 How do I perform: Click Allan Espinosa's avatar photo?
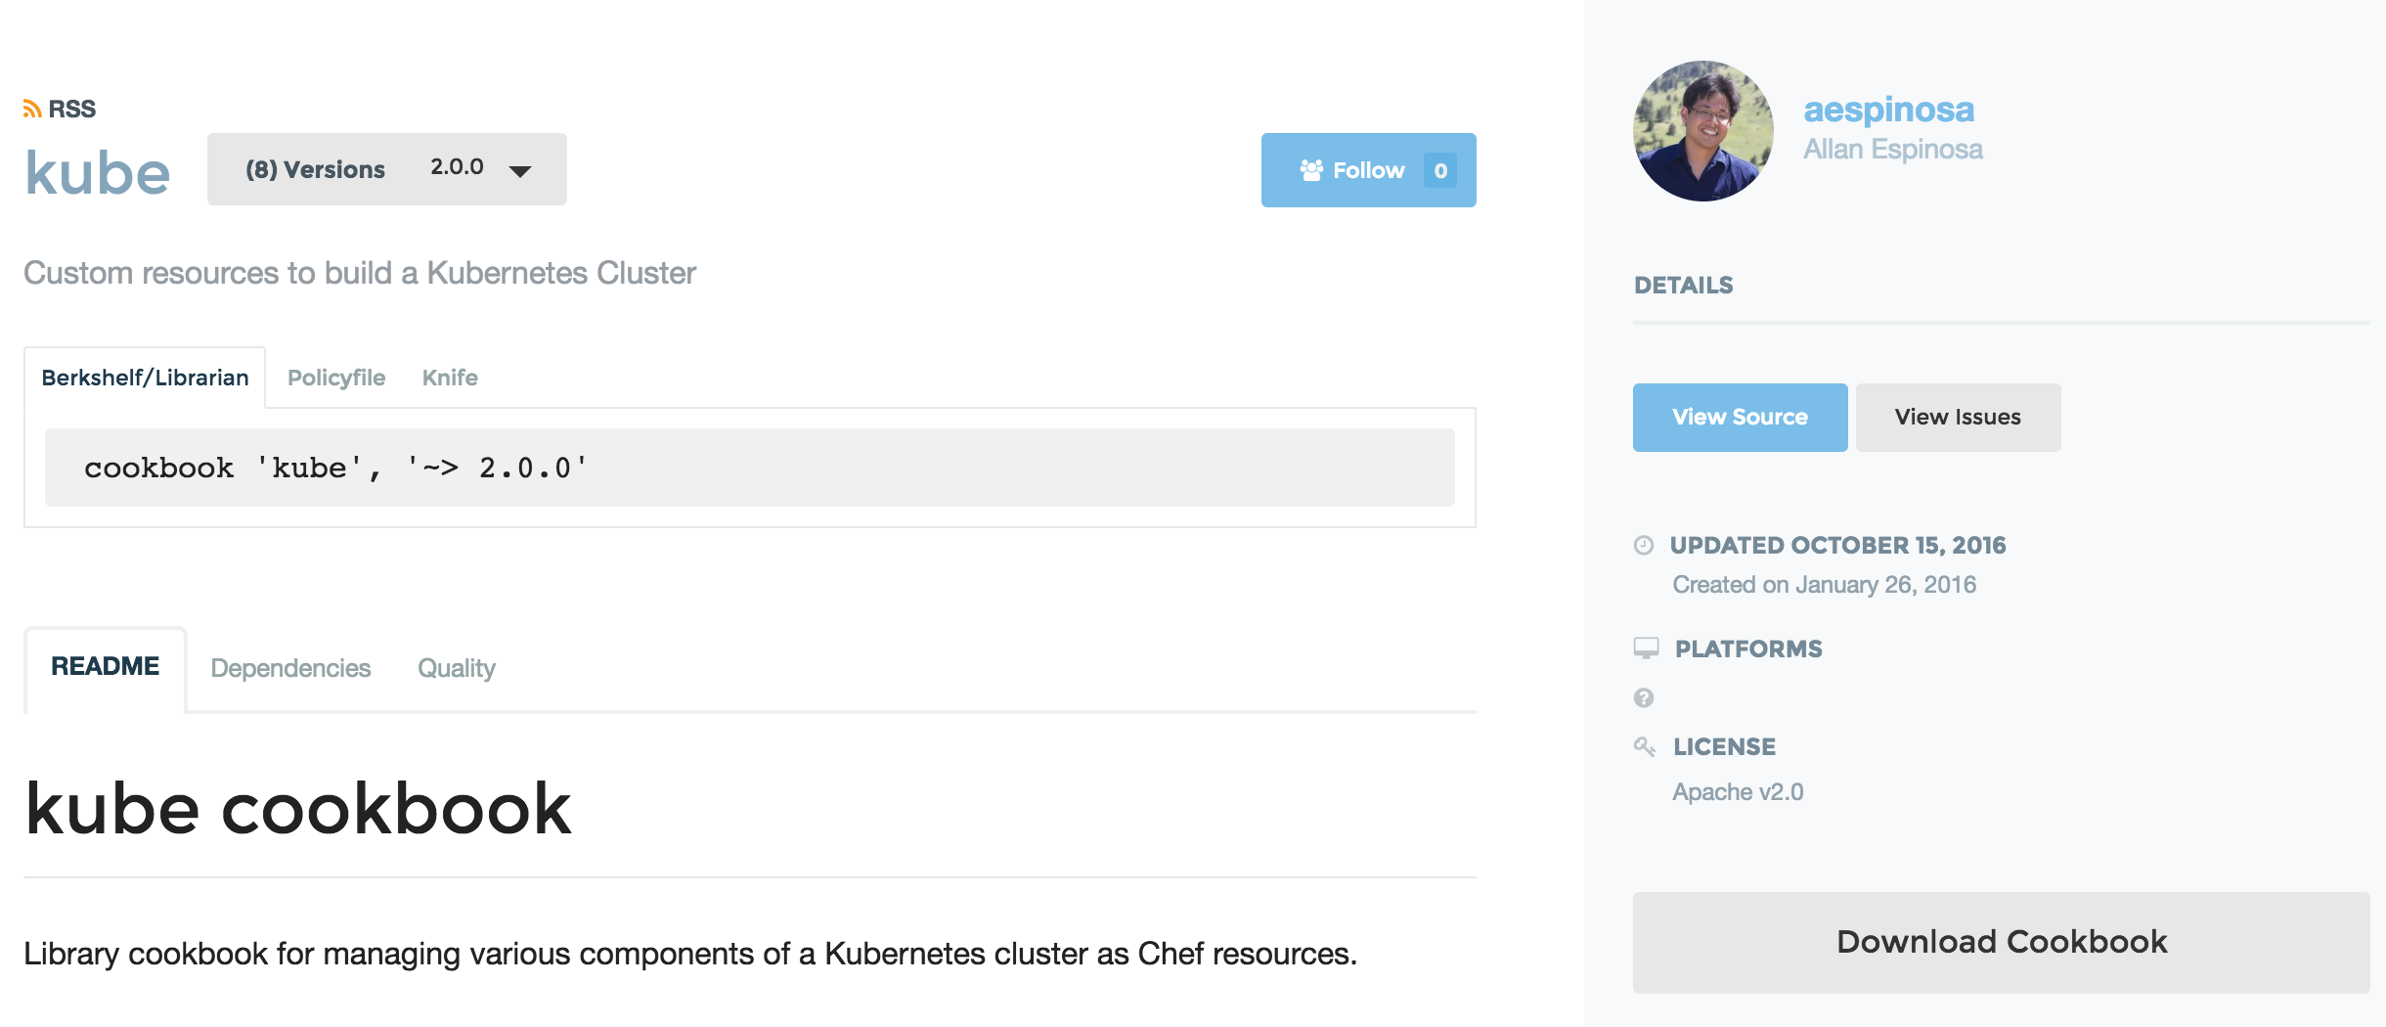(1702, 131)
